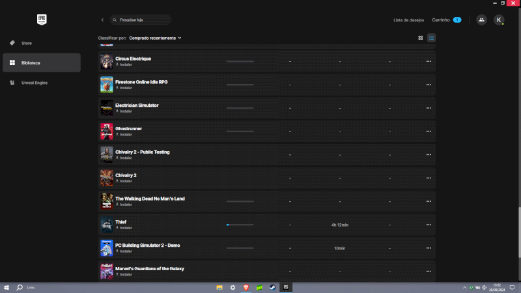Click Instalar under Electrician Simulator
The width and height of the screenshot is (521, 293).
(125, 111)
